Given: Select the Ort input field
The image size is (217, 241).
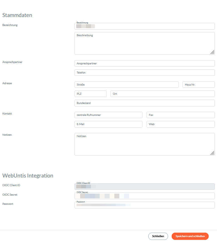Looking at the screenshot, I should [x=162, y=94].
